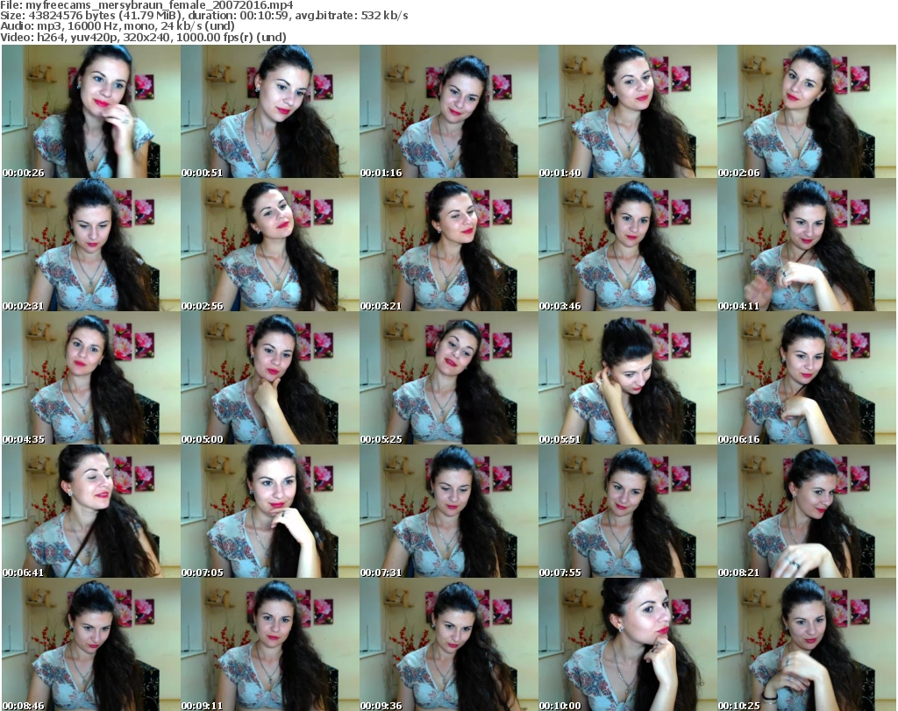The width and height of the screenshot is (898, 711).
Task: Select the frame stamped 00:05:00
Action: 270,379
